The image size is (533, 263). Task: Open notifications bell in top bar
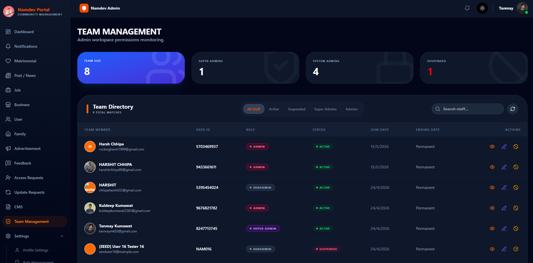click(x=467, y=8)
